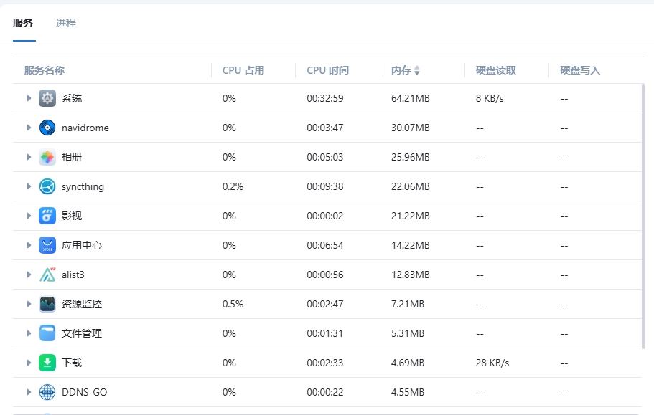Select the 下载 service name
654x415 pixels.
point(72,363)
